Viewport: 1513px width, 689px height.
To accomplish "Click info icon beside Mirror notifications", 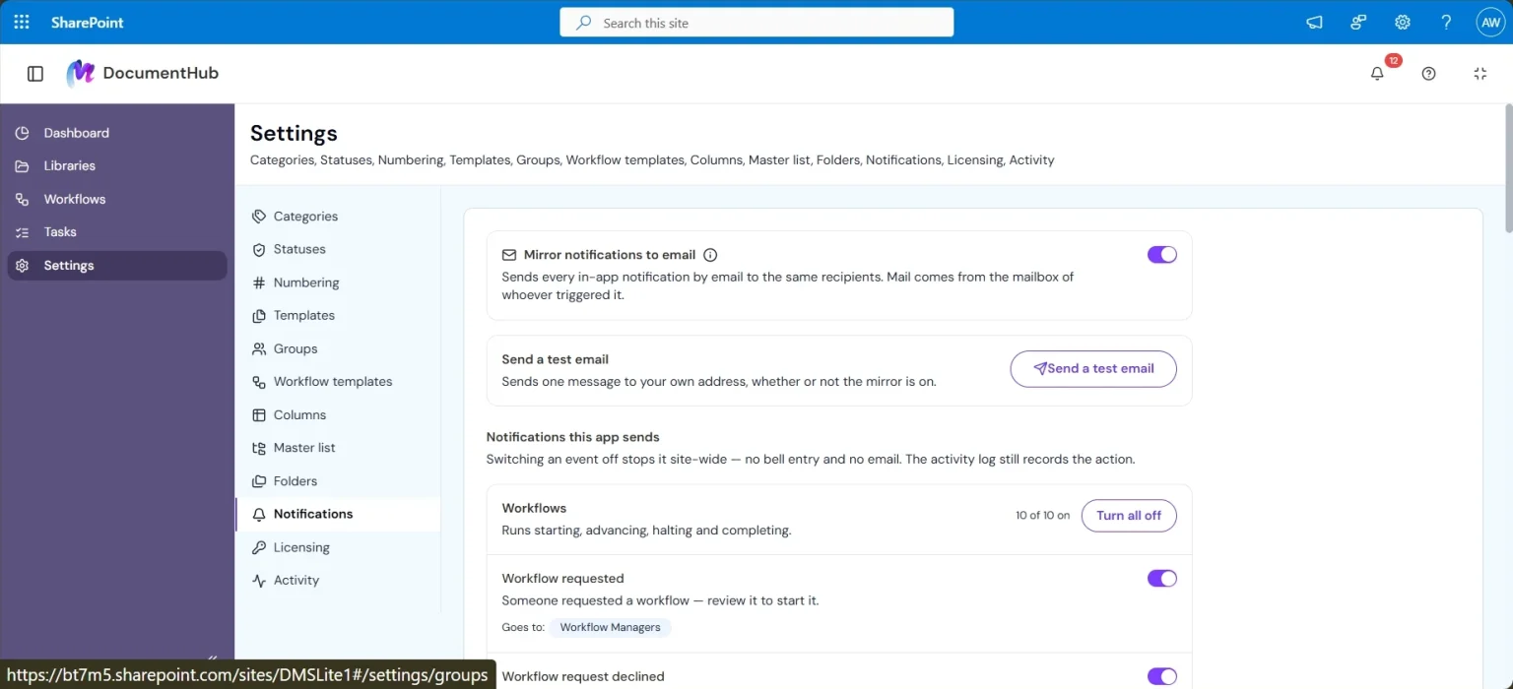I will [710, 254].
